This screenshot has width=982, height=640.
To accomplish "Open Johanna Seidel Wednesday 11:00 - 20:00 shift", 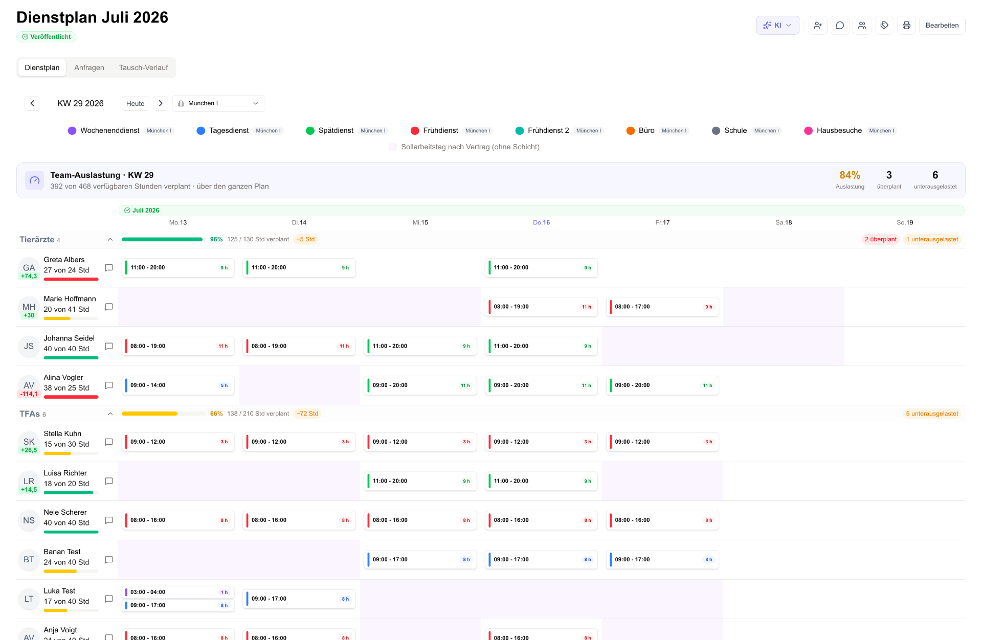I will (x=420, y=346).
